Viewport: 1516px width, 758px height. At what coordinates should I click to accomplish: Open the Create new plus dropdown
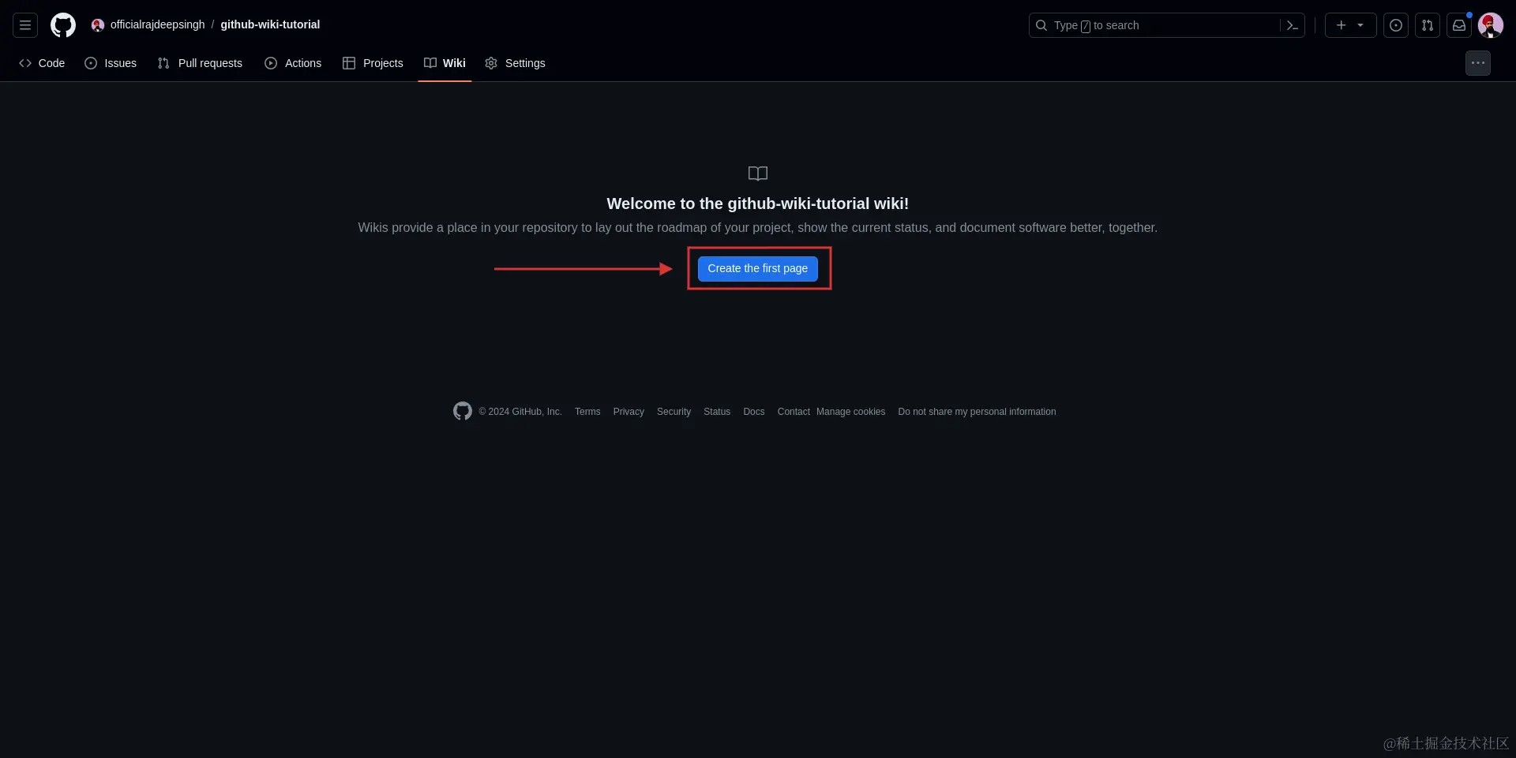[x=1350, y=25]
